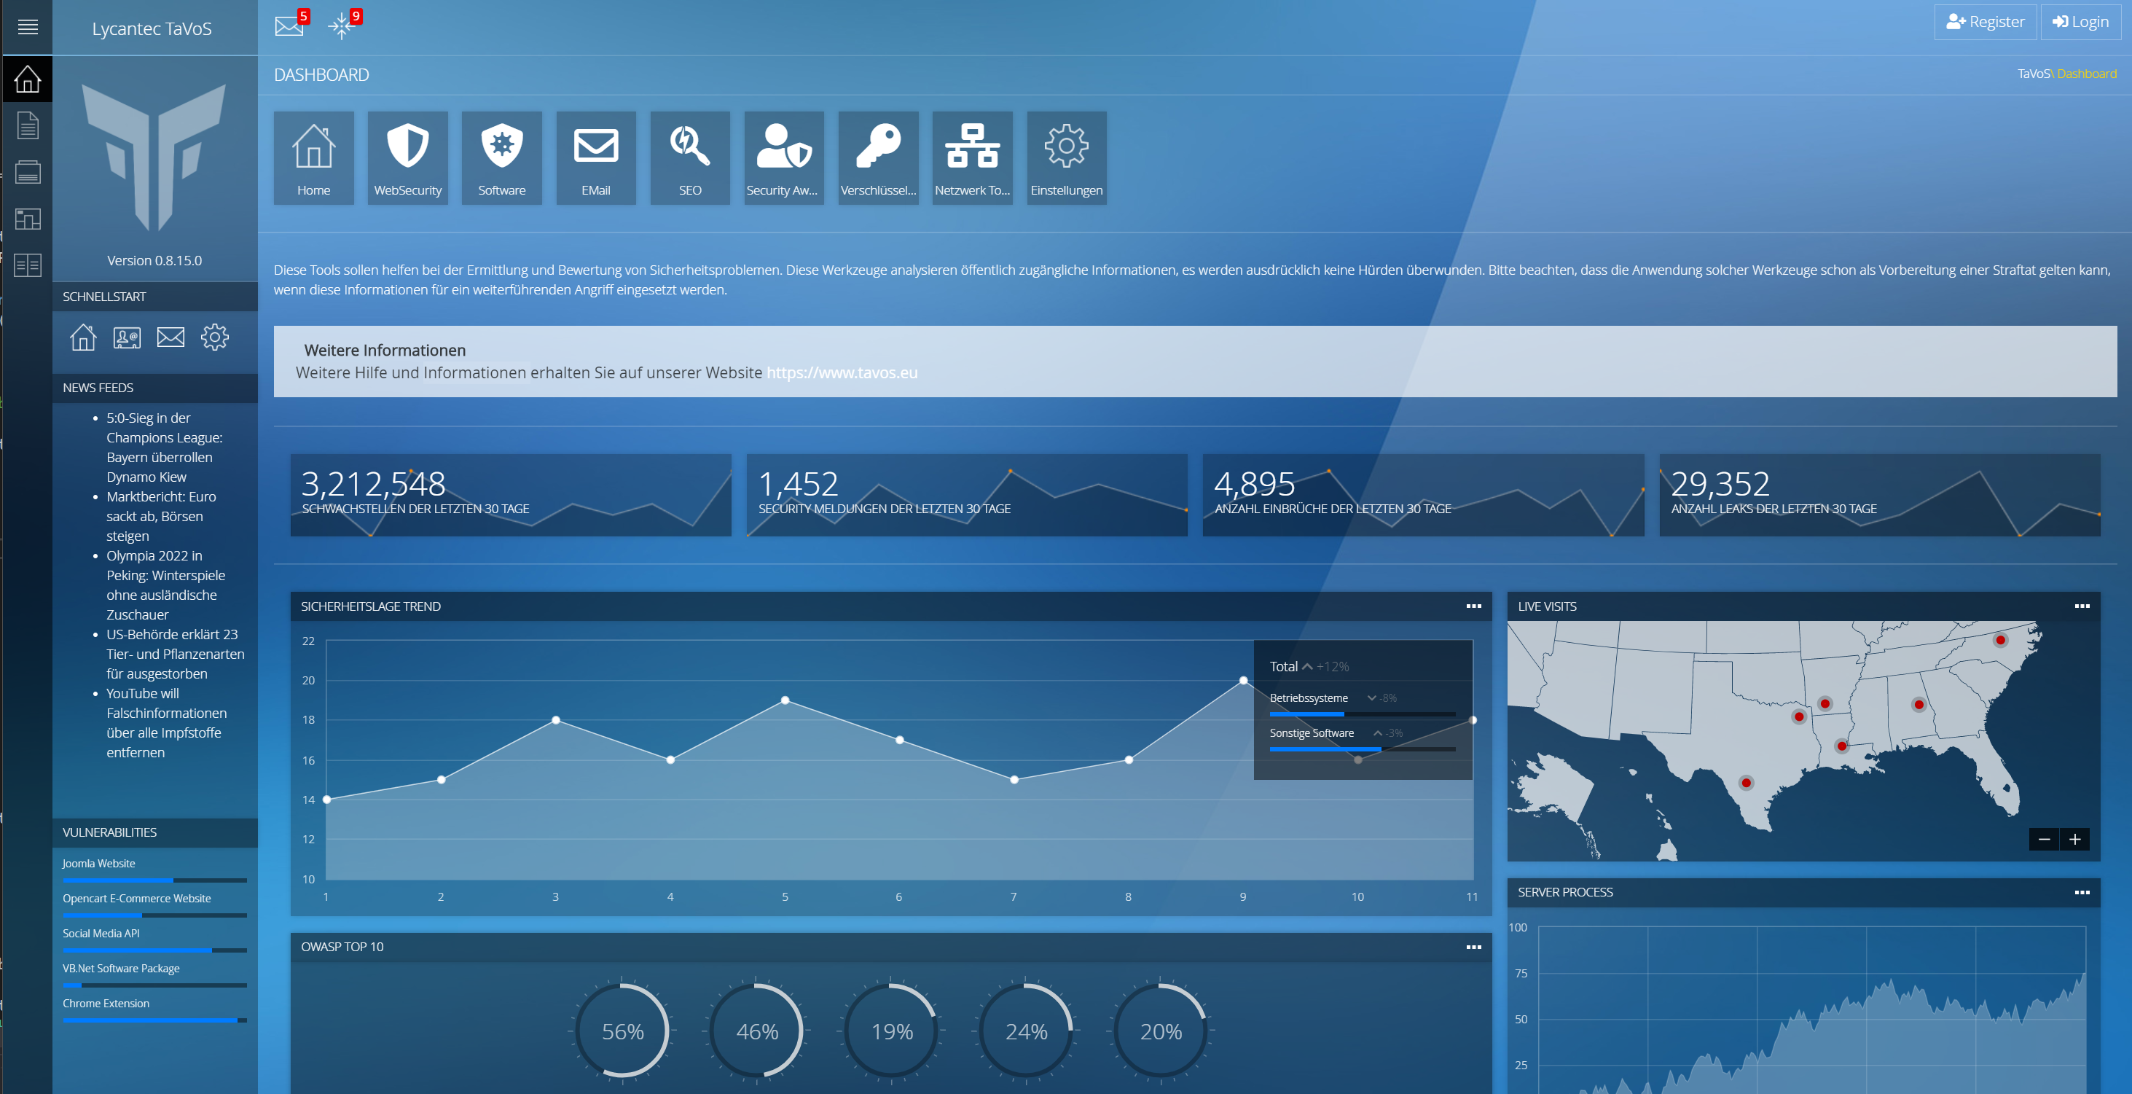Toggle the hamburger sidebar menu
This screenshot has width=2132, height=1094.
click(x=27, y=27)
